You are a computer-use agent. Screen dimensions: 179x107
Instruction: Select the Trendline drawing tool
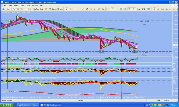point(83,9)
